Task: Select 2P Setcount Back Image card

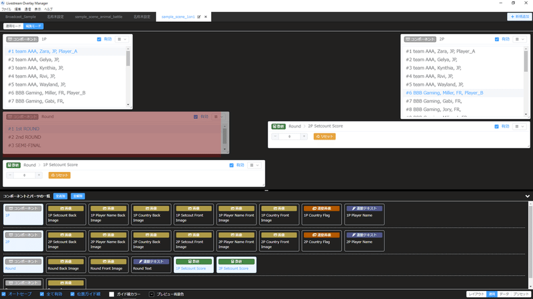Action: [x=65, y=241]
